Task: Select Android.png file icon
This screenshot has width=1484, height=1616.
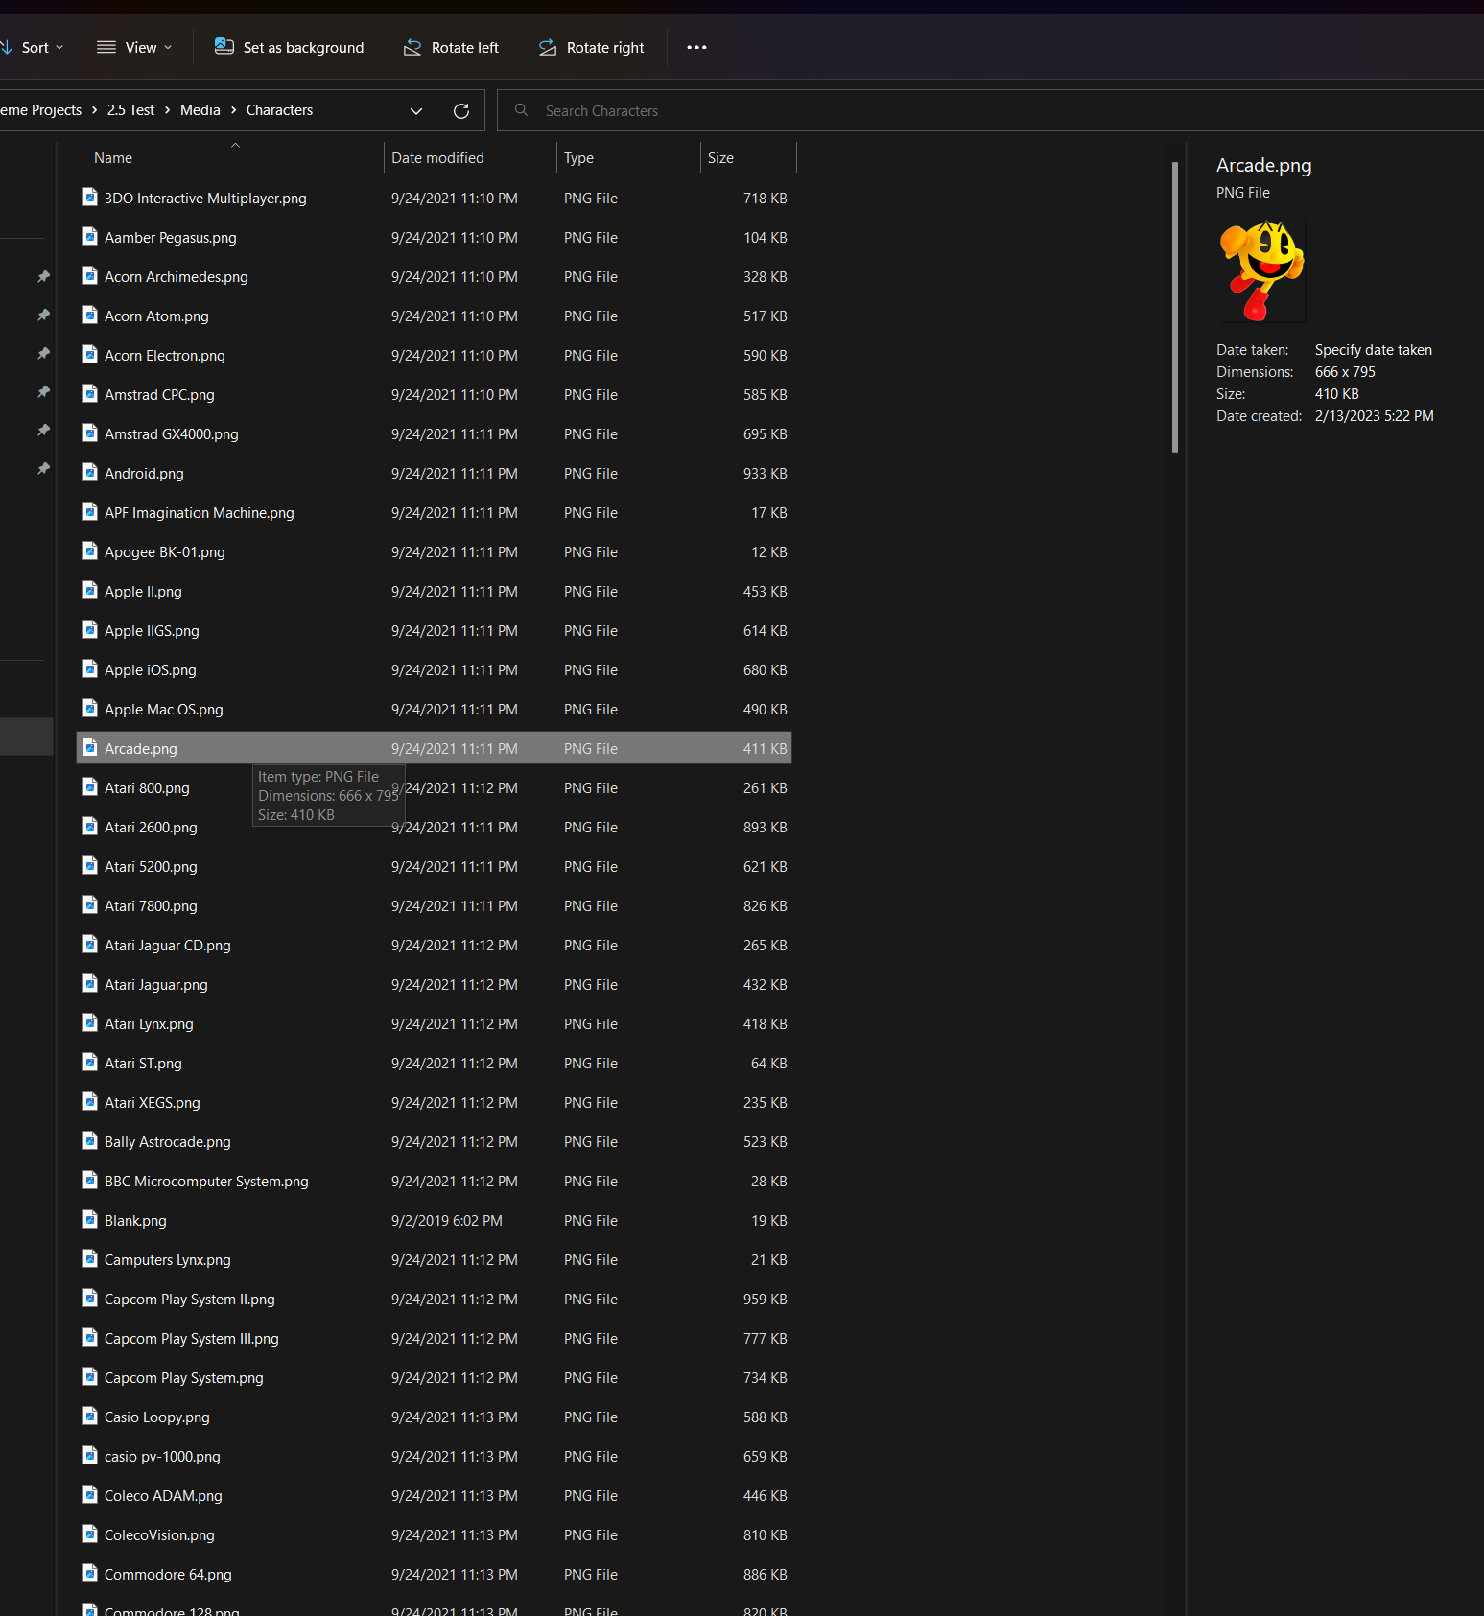Action: click(x=90, y=473)
